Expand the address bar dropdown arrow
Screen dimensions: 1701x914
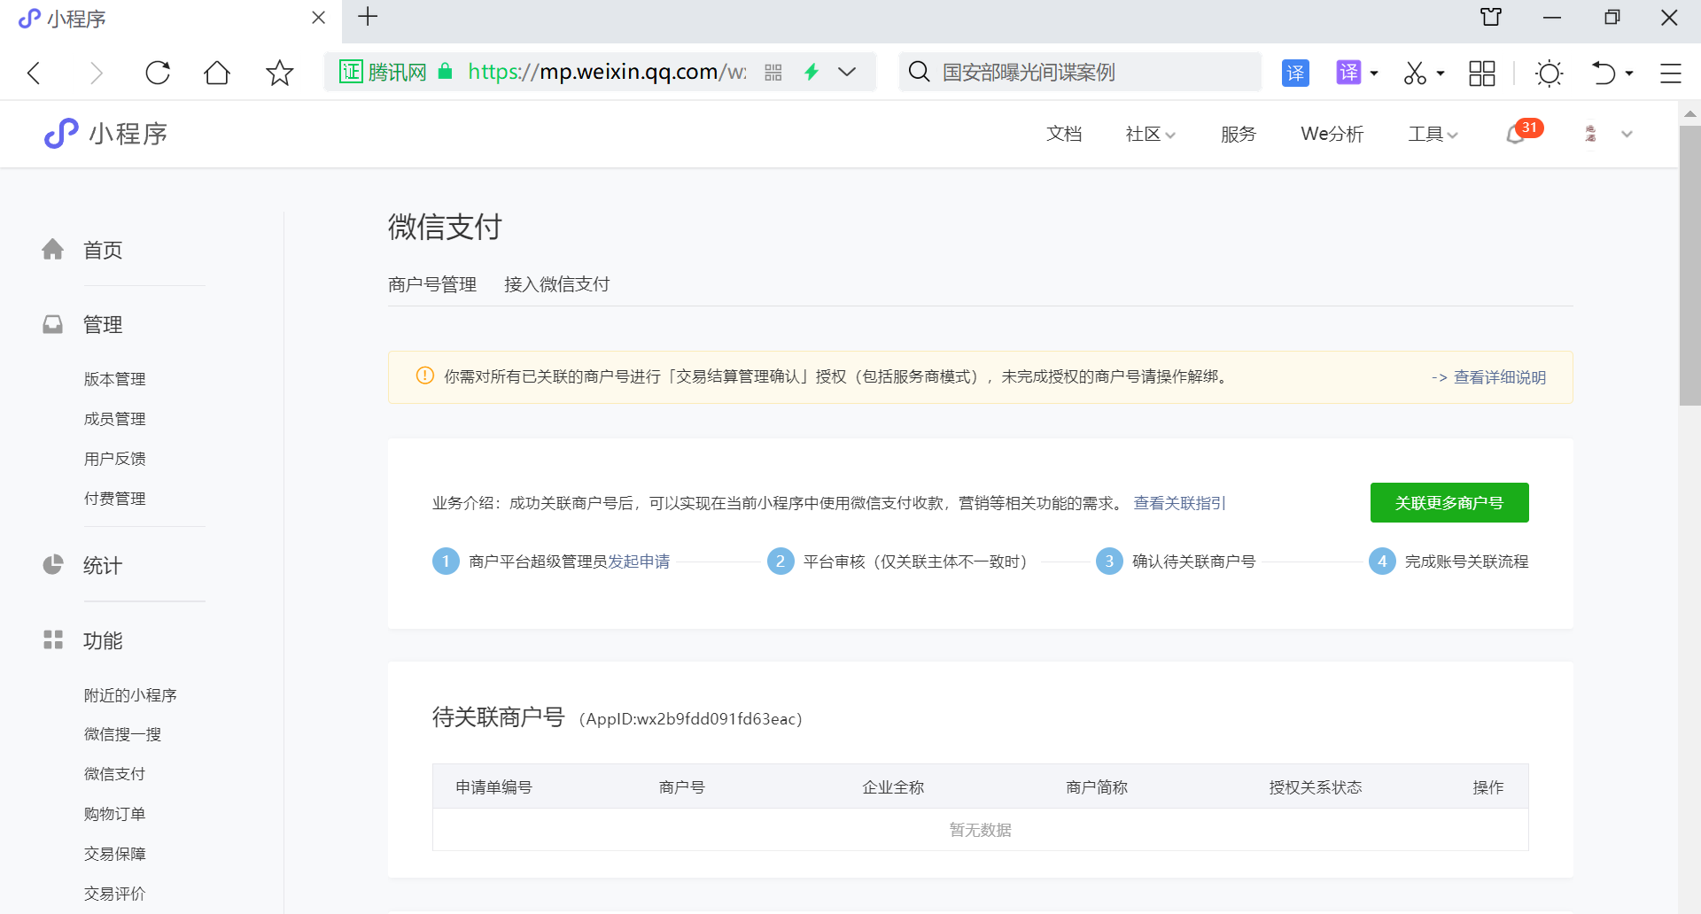pos(847,72)
